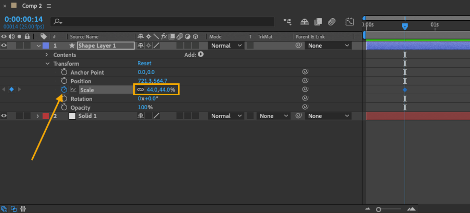Image resolution: width=470 pixels, height=213 pixels.
Task: Expand the Layer Switches pane
Action: (x=4, y=209)
